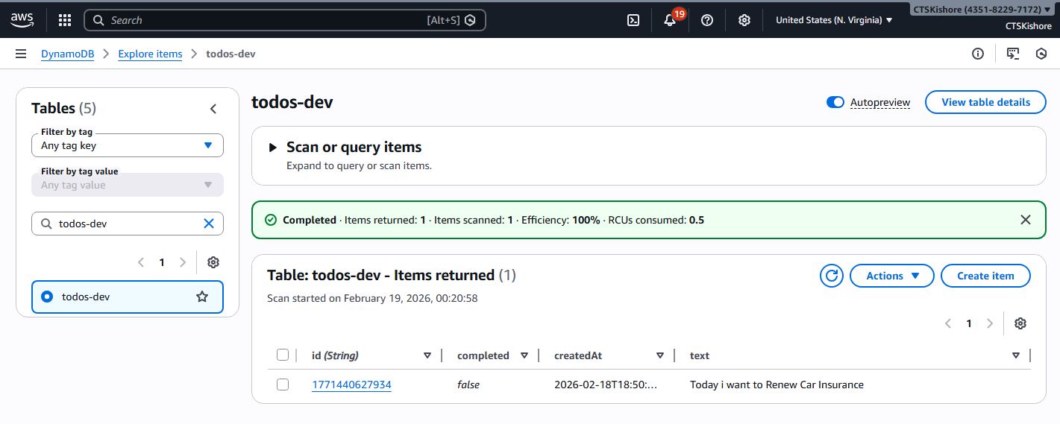Open the Actions dropdown menu
This screenshot has height=424, width=1060.
891,276
